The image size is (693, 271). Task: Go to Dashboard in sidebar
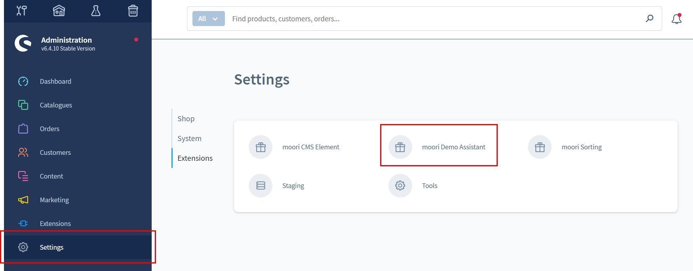click(x=55, y=81)
